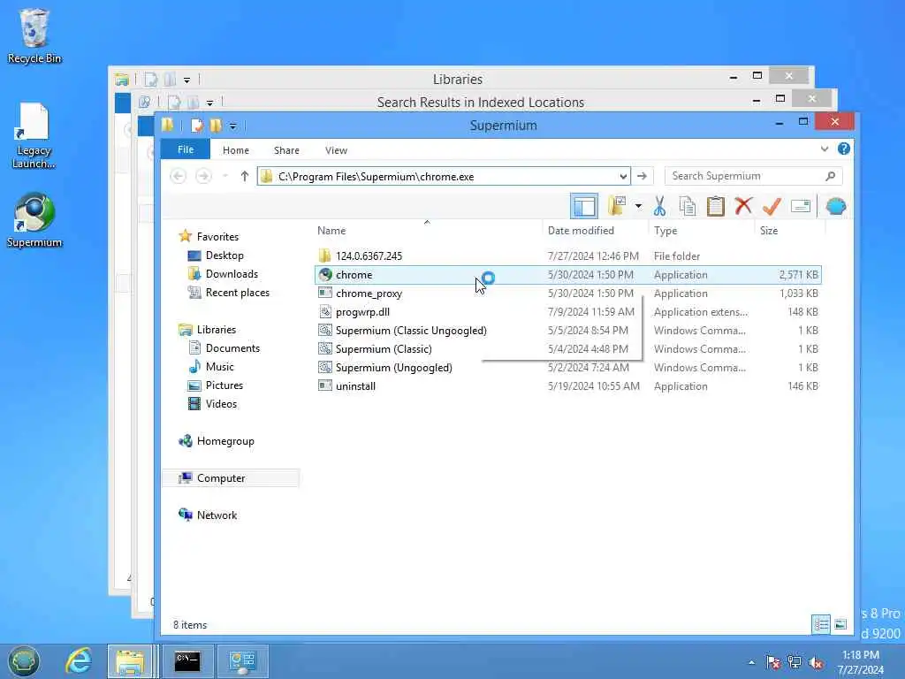Sort by the Date modified column header
Image resolution: width=905 pixels, height=679 pixels.
(581, 231)
